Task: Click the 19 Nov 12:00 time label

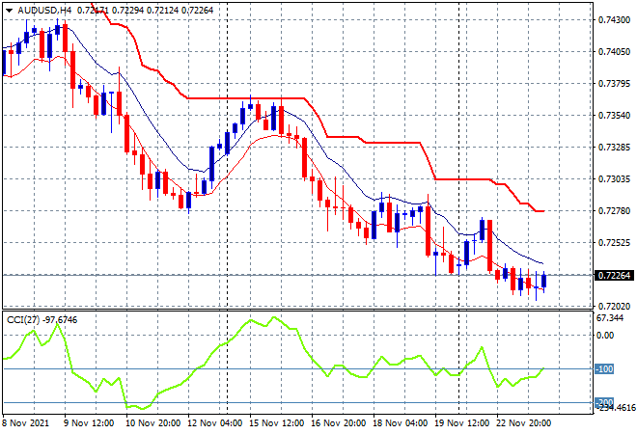Action: pyautogui.click(x=461, y=423)
